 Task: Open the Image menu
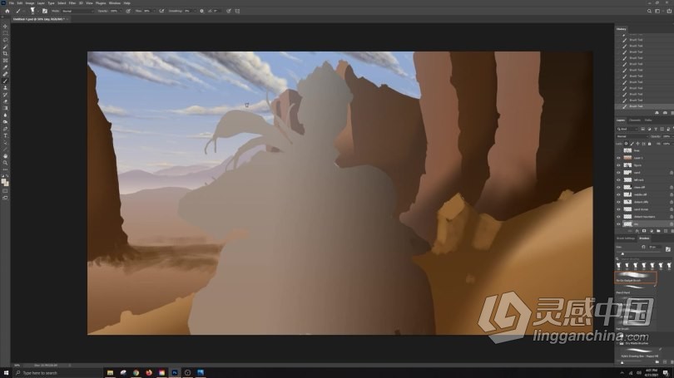(30, 3)
